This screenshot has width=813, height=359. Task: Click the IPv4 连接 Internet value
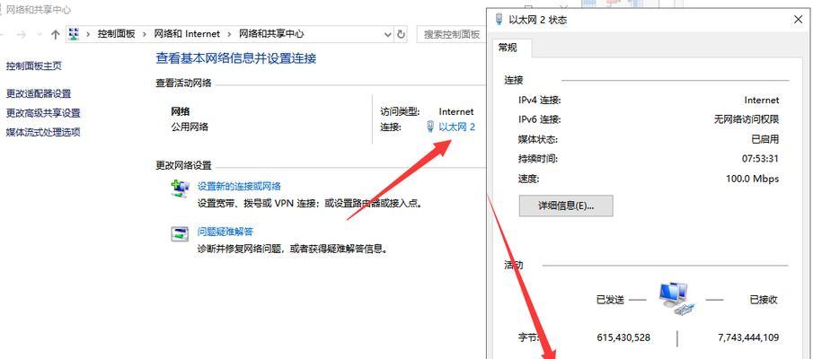point(762,100)
